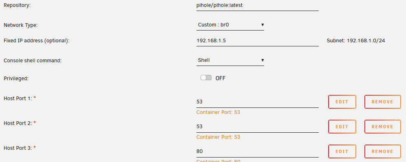Open the Network Type dropdown
Image resolution: width=406 pixels, height=162 pixels.
click(x=230, y=25)
